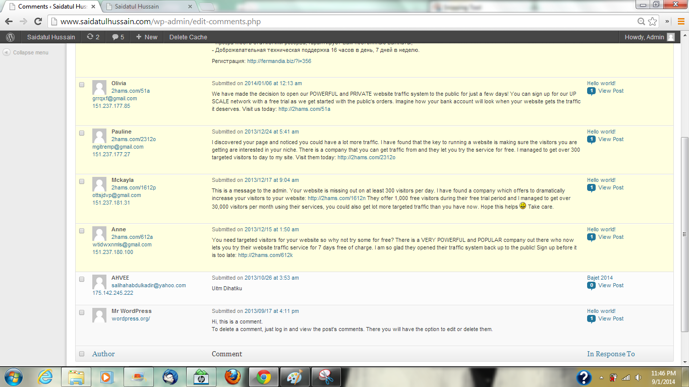Click the zoom magnifier icon in address bar
The height and width of the screenshot is (387, 689).
pos(641,22)
